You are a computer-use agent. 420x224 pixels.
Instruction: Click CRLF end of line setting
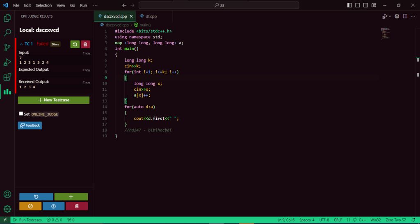(338, 220)
